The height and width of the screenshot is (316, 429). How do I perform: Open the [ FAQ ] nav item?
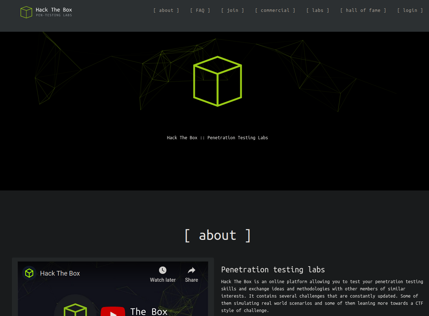pos(200,10)
